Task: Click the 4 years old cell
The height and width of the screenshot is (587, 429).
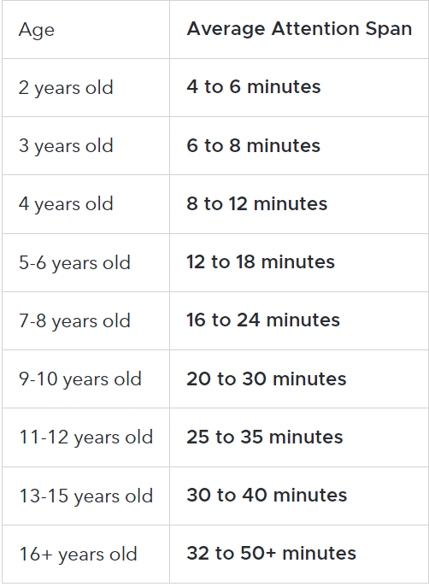Action: click(x=66, y=204)
